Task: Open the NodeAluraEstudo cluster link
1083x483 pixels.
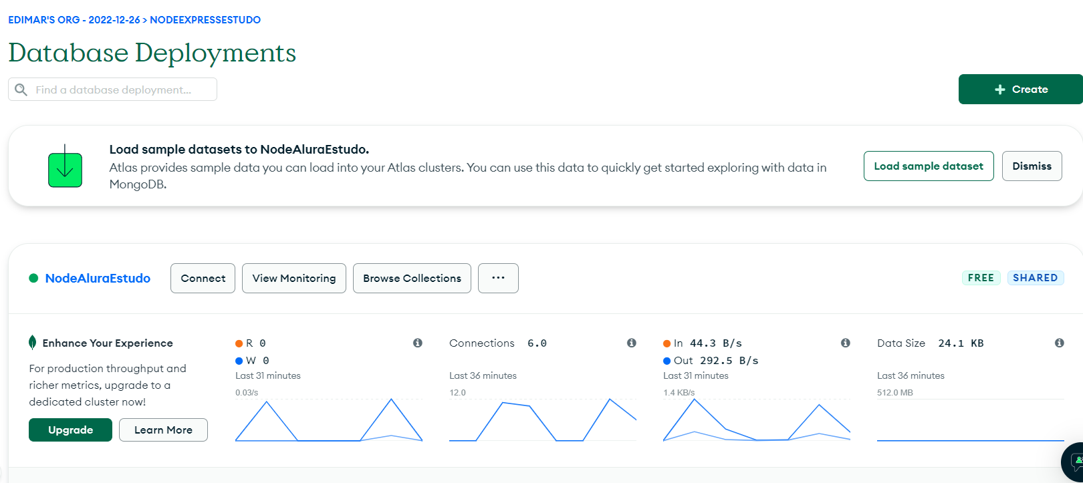Action: click(98, 279)
